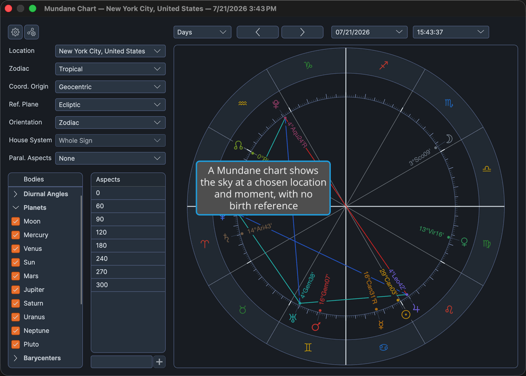The image size is (526, 376).
Task: Open the Days time-step dropdown
Action: click(203, 32)
